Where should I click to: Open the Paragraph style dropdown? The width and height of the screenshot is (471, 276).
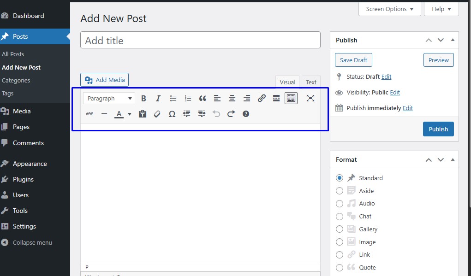108,98
